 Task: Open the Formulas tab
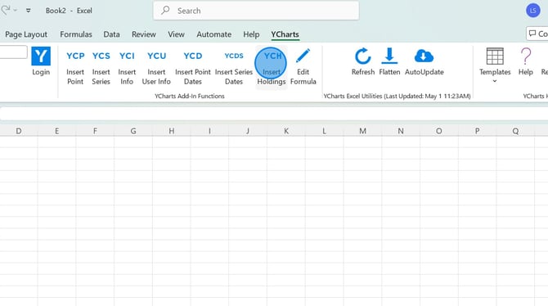[76, 34]
